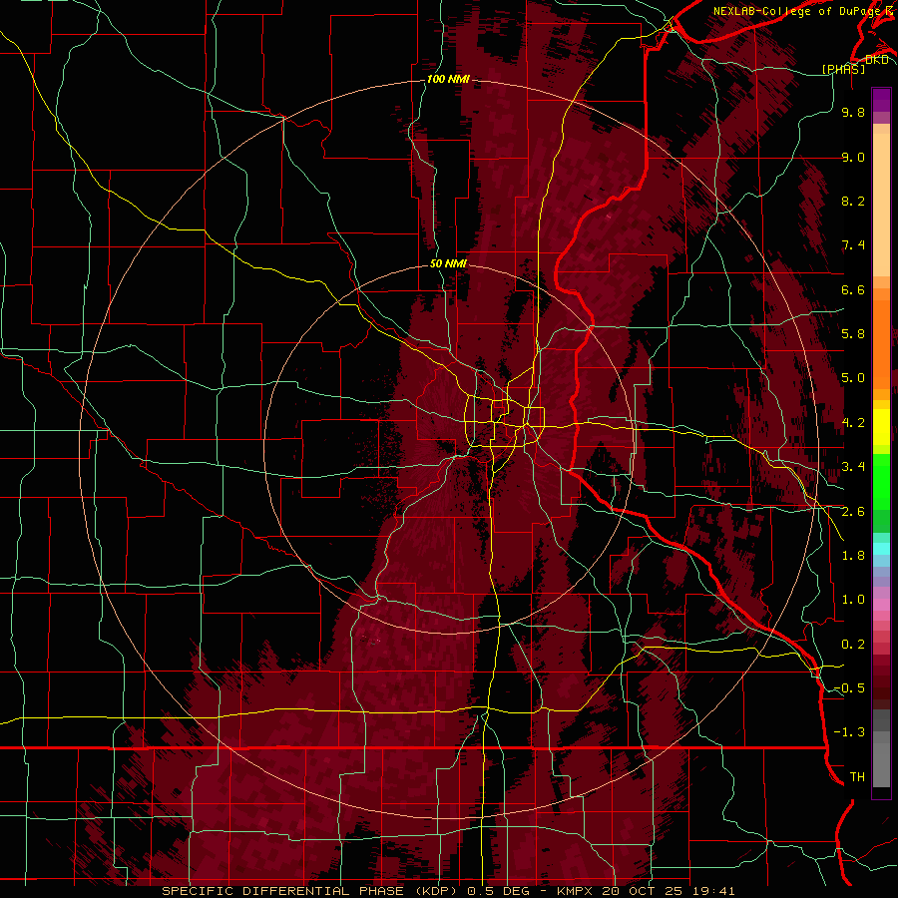Pick the purple segment atop the color bar
Viewport: 898px width, 898px height.
pyautogui.click(x=881, y=100)
